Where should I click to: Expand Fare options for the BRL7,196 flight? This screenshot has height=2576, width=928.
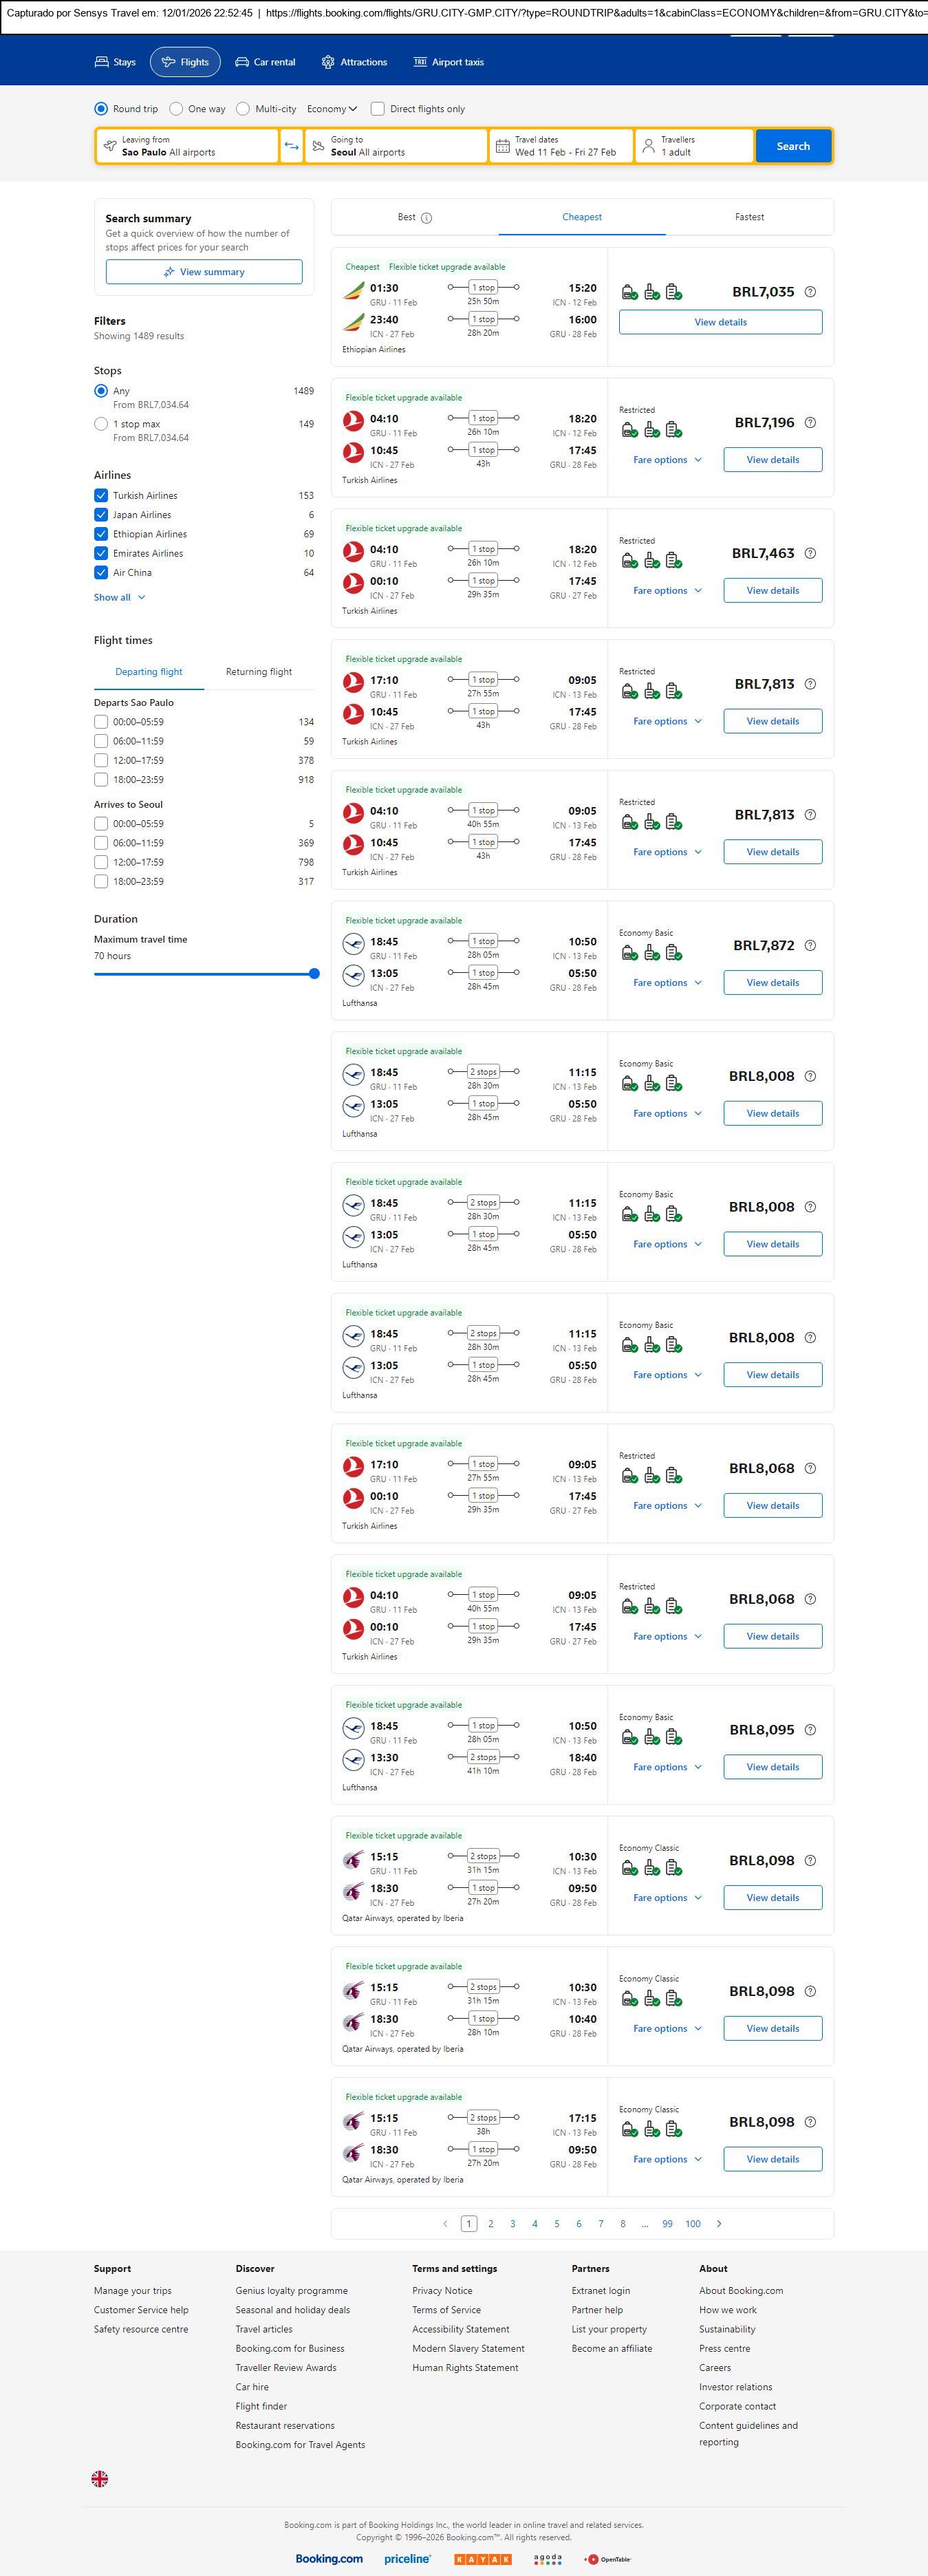[x=667, y=460]
